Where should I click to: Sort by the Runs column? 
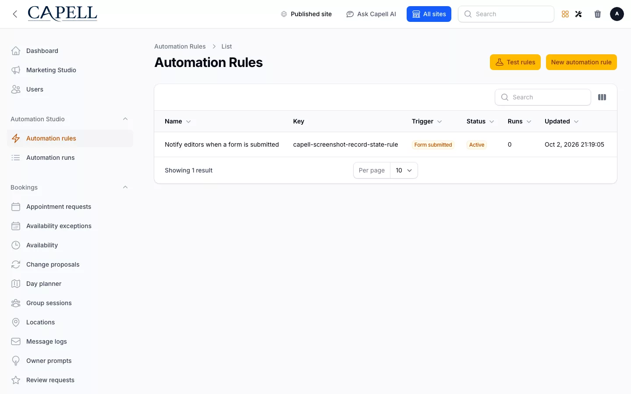click(x=520, y=121)
